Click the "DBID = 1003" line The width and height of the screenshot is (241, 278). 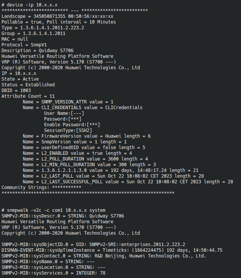pos(16,91)
